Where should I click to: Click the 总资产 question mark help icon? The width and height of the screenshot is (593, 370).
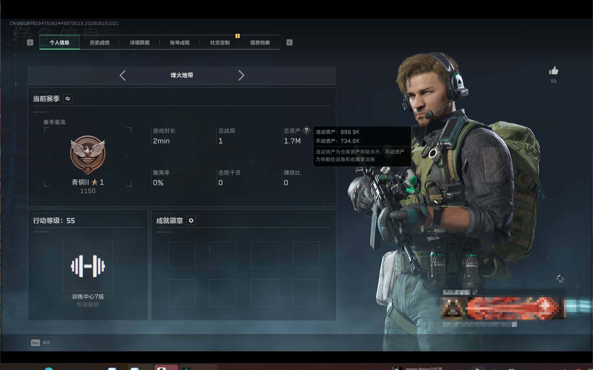(x=307, y=130)
